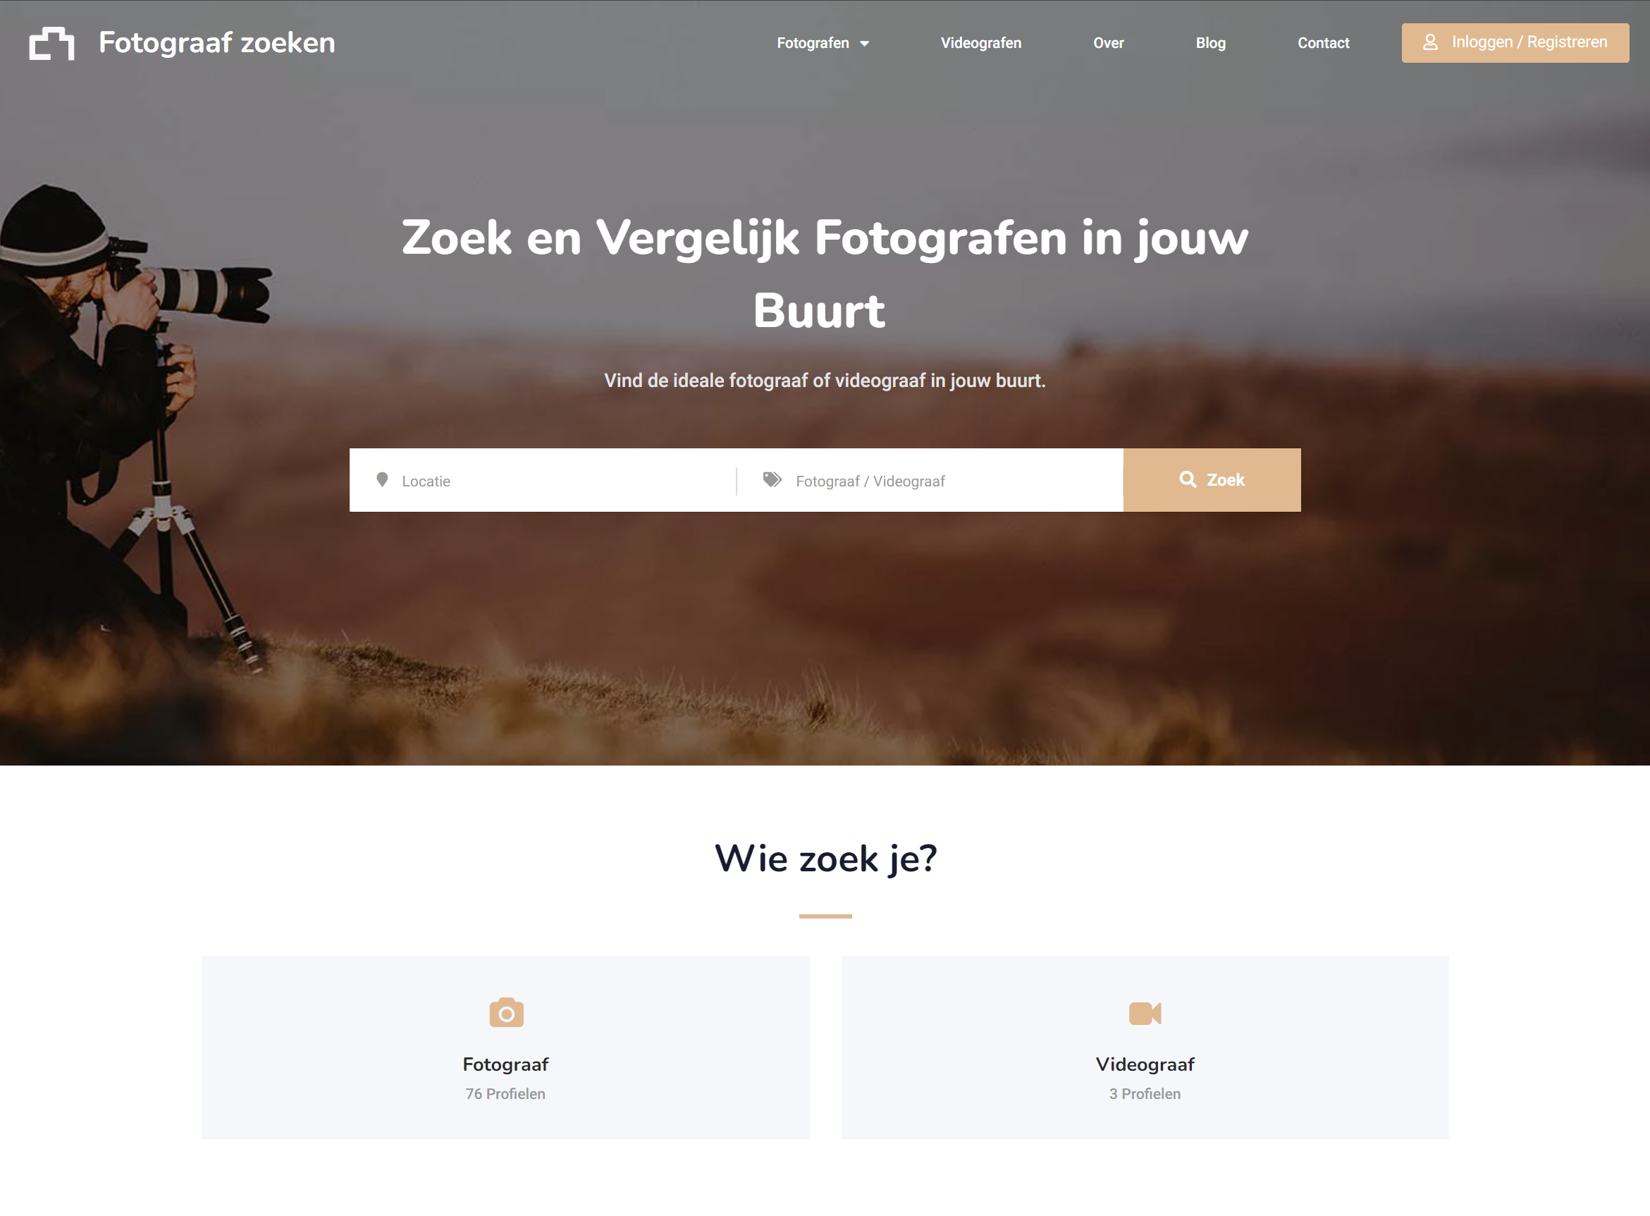Image resolution: width=1650 pixels, height=1216 pixels.
Task: Click the user profile icon in login button
Action: pyautogui.click(x=1430, y=42)
